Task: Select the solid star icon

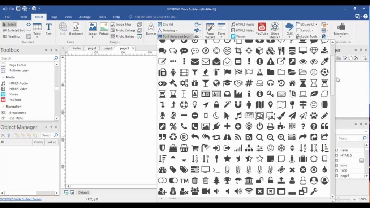Action: click(x=227, y=159)
